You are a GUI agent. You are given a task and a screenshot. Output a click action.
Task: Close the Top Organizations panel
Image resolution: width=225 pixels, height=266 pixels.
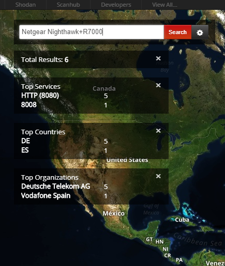click(158, 176)
